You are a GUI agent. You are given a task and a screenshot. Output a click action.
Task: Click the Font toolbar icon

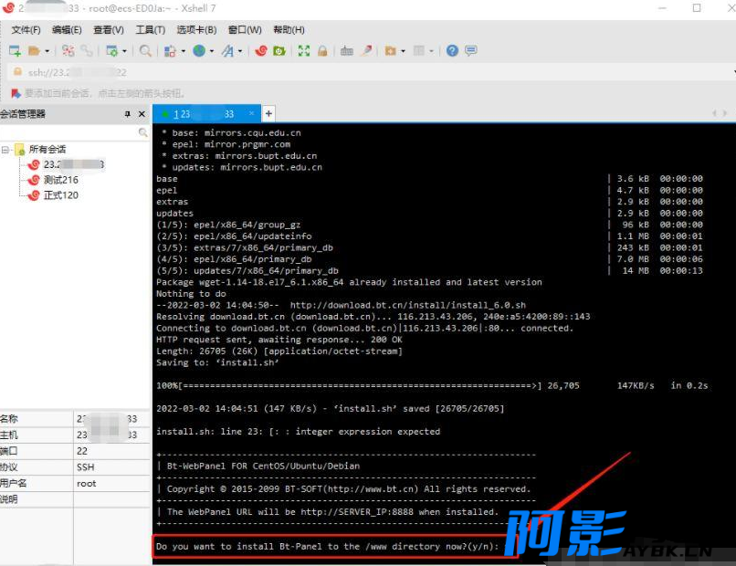(x=227, y=51)
